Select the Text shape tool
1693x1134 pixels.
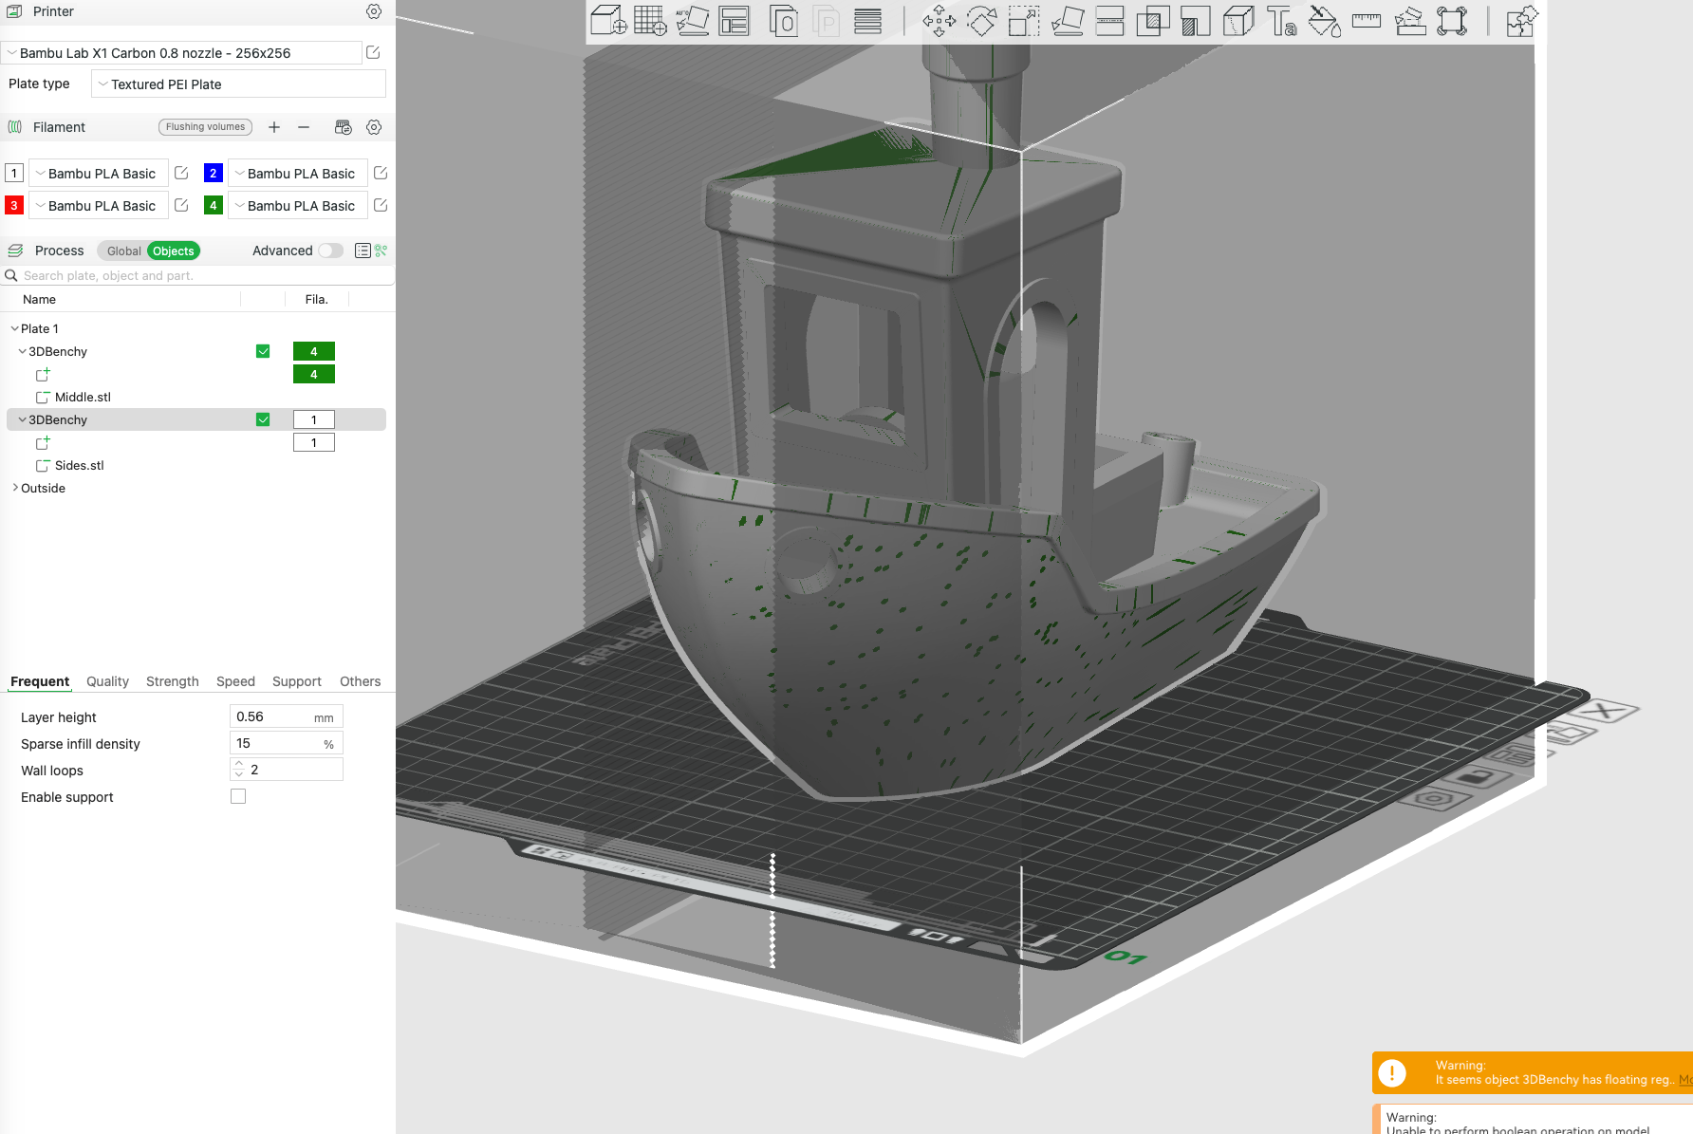coord(1281,21)
